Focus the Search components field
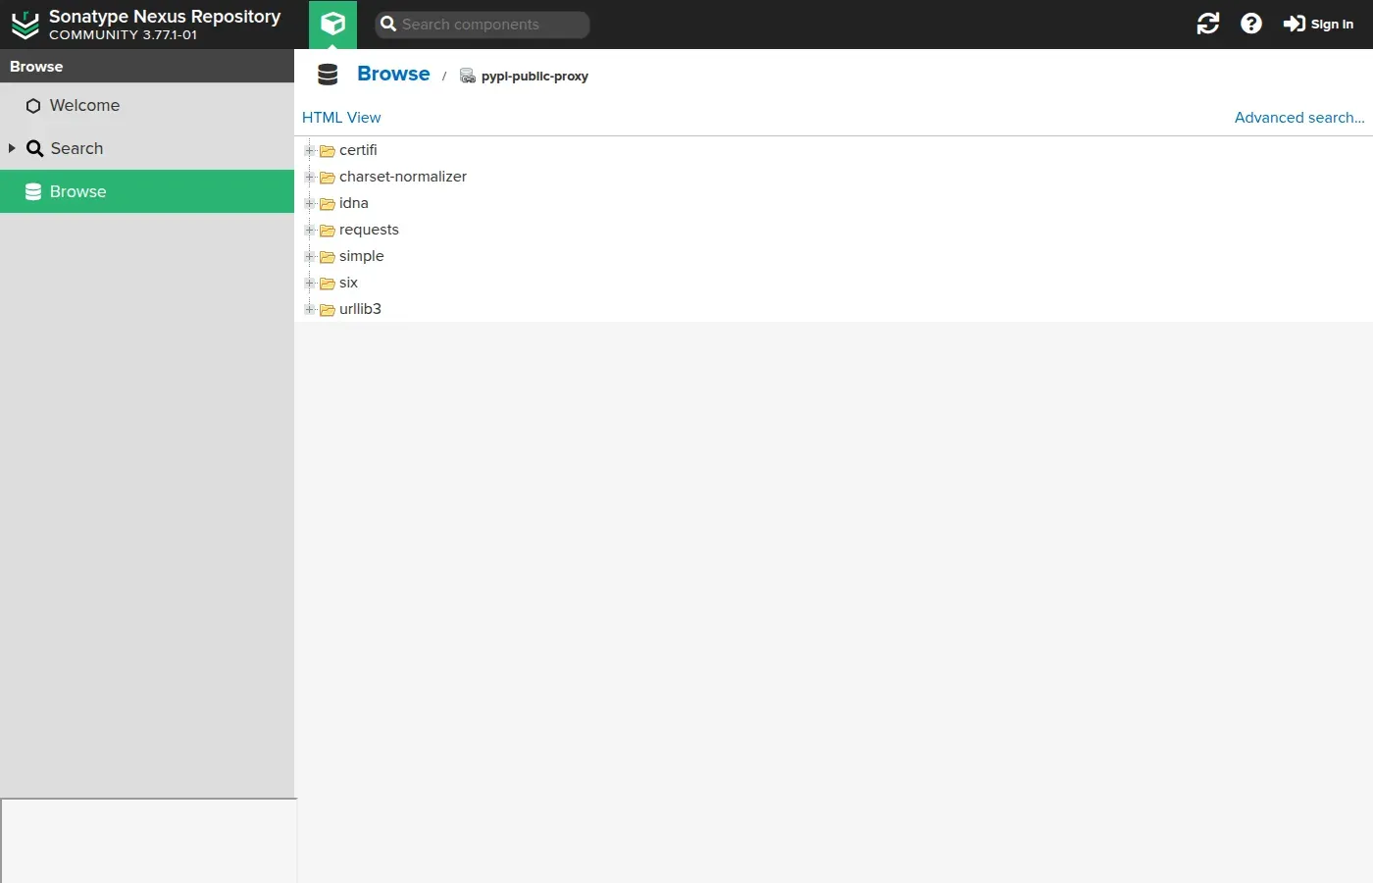The width and height of the screenshot is (1373, 883). (483, 25)
